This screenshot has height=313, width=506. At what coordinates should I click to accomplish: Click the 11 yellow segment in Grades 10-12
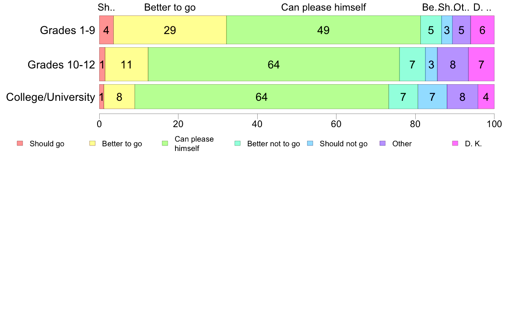tap(126, 65)
